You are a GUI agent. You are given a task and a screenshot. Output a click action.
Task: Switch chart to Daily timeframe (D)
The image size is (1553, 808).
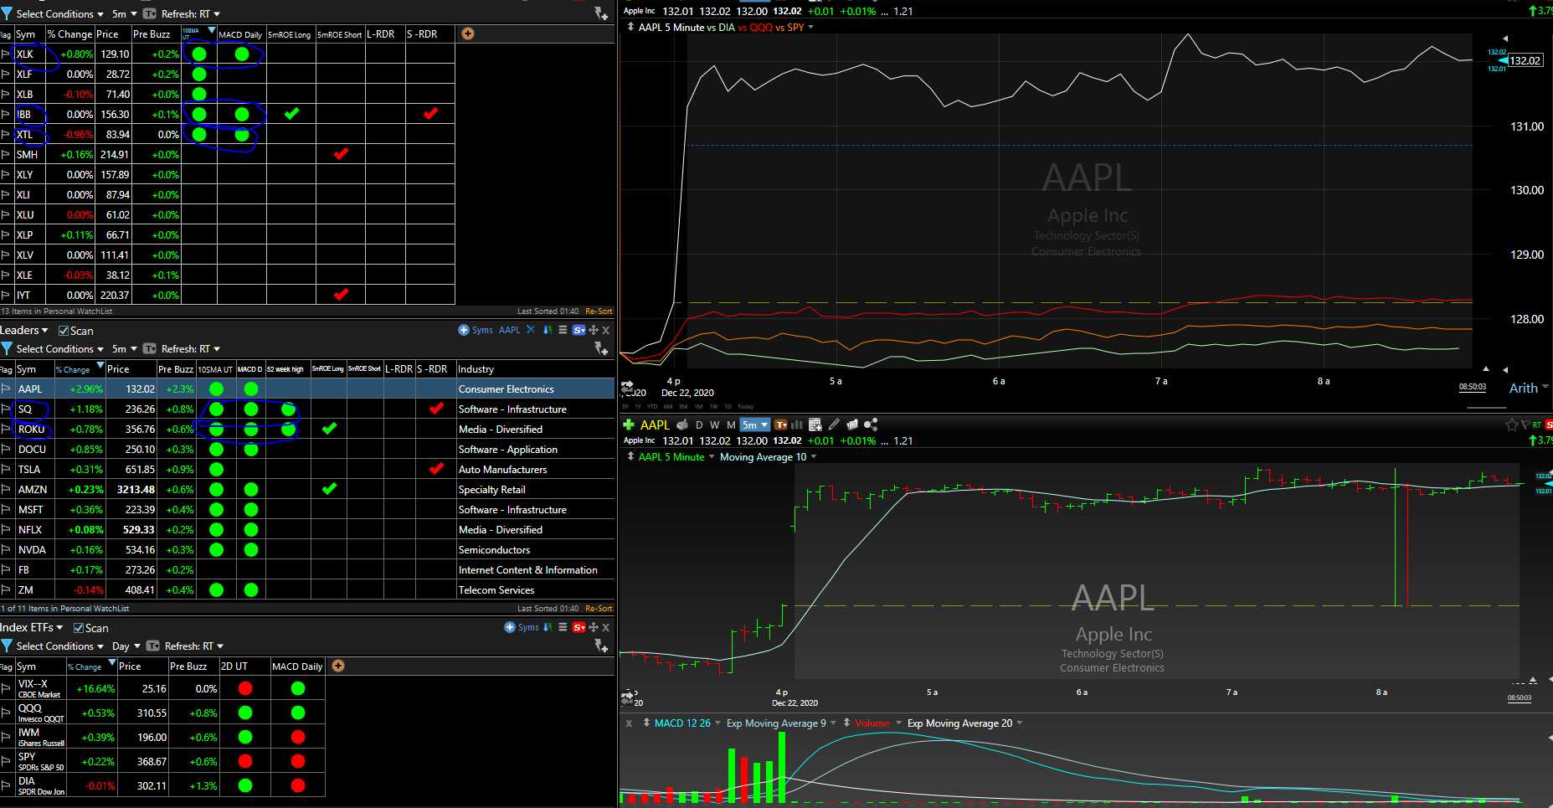coord(699,425)
